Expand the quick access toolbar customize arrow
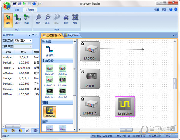The height and width of the screenshot is (140, 180). (x=40, y=4)
